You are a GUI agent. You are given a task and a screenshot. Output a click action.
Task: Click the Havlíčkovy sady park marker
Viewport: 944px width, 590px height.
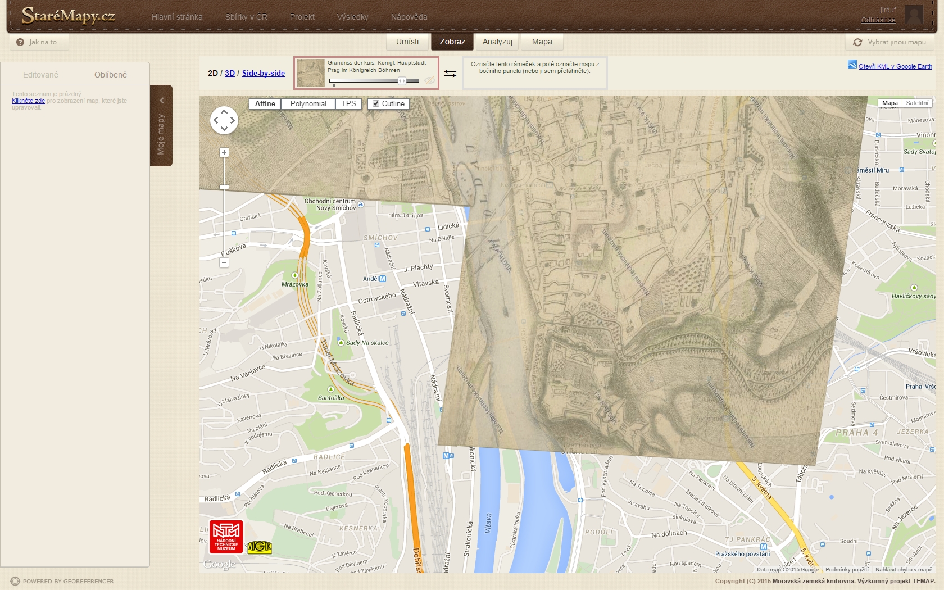(914, 288)
